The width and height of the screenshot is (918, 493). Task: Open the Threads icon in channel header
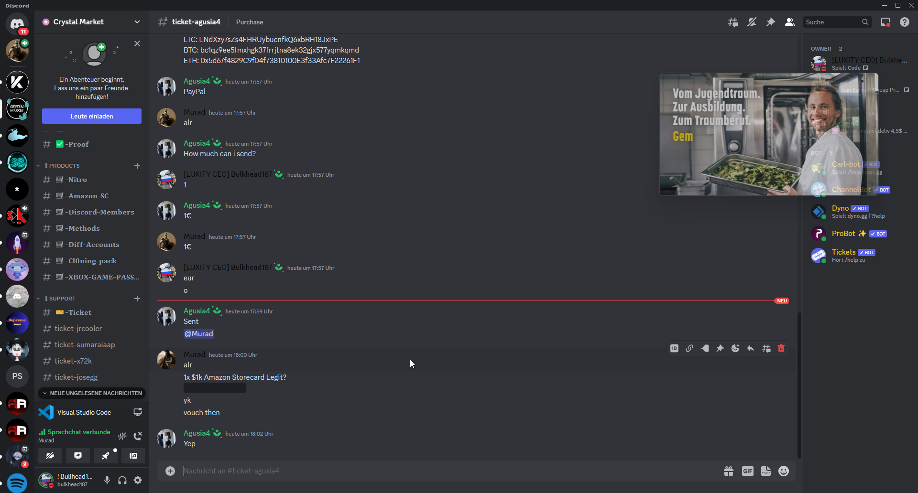pyautogui.click(x=732, y=22)
